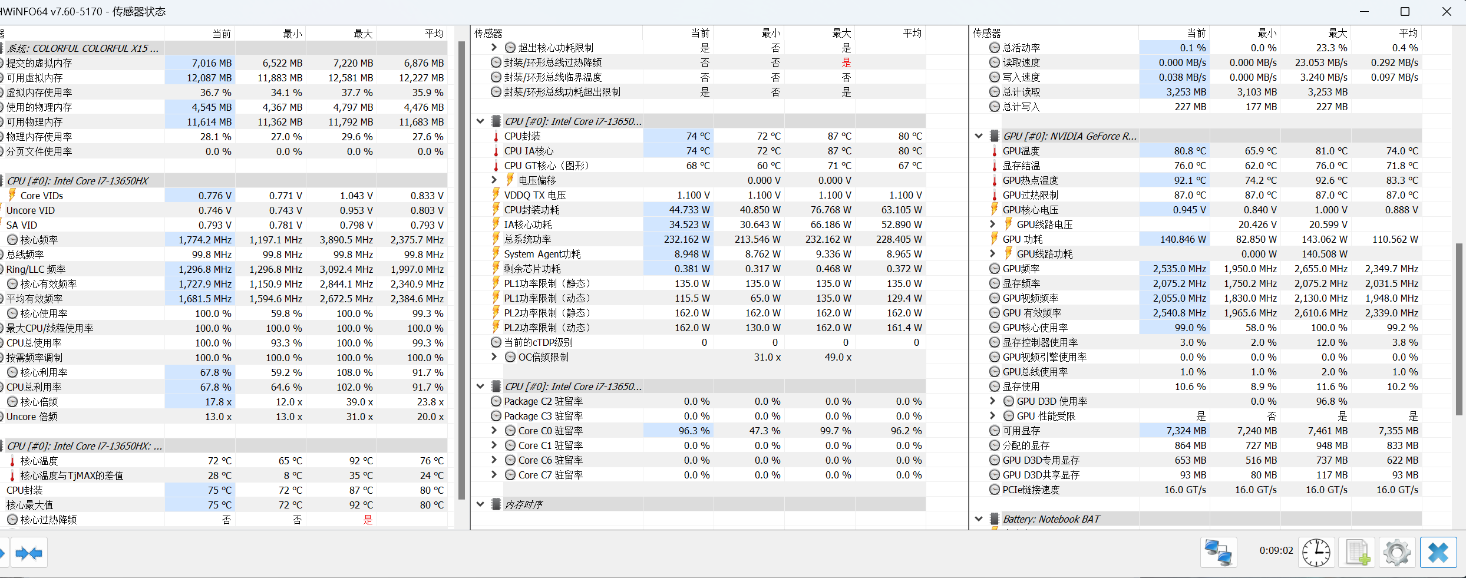Screen dimensions: 1466x578
Task: Select the 系统: COLORFUL section header
Action: pos(224,48)
